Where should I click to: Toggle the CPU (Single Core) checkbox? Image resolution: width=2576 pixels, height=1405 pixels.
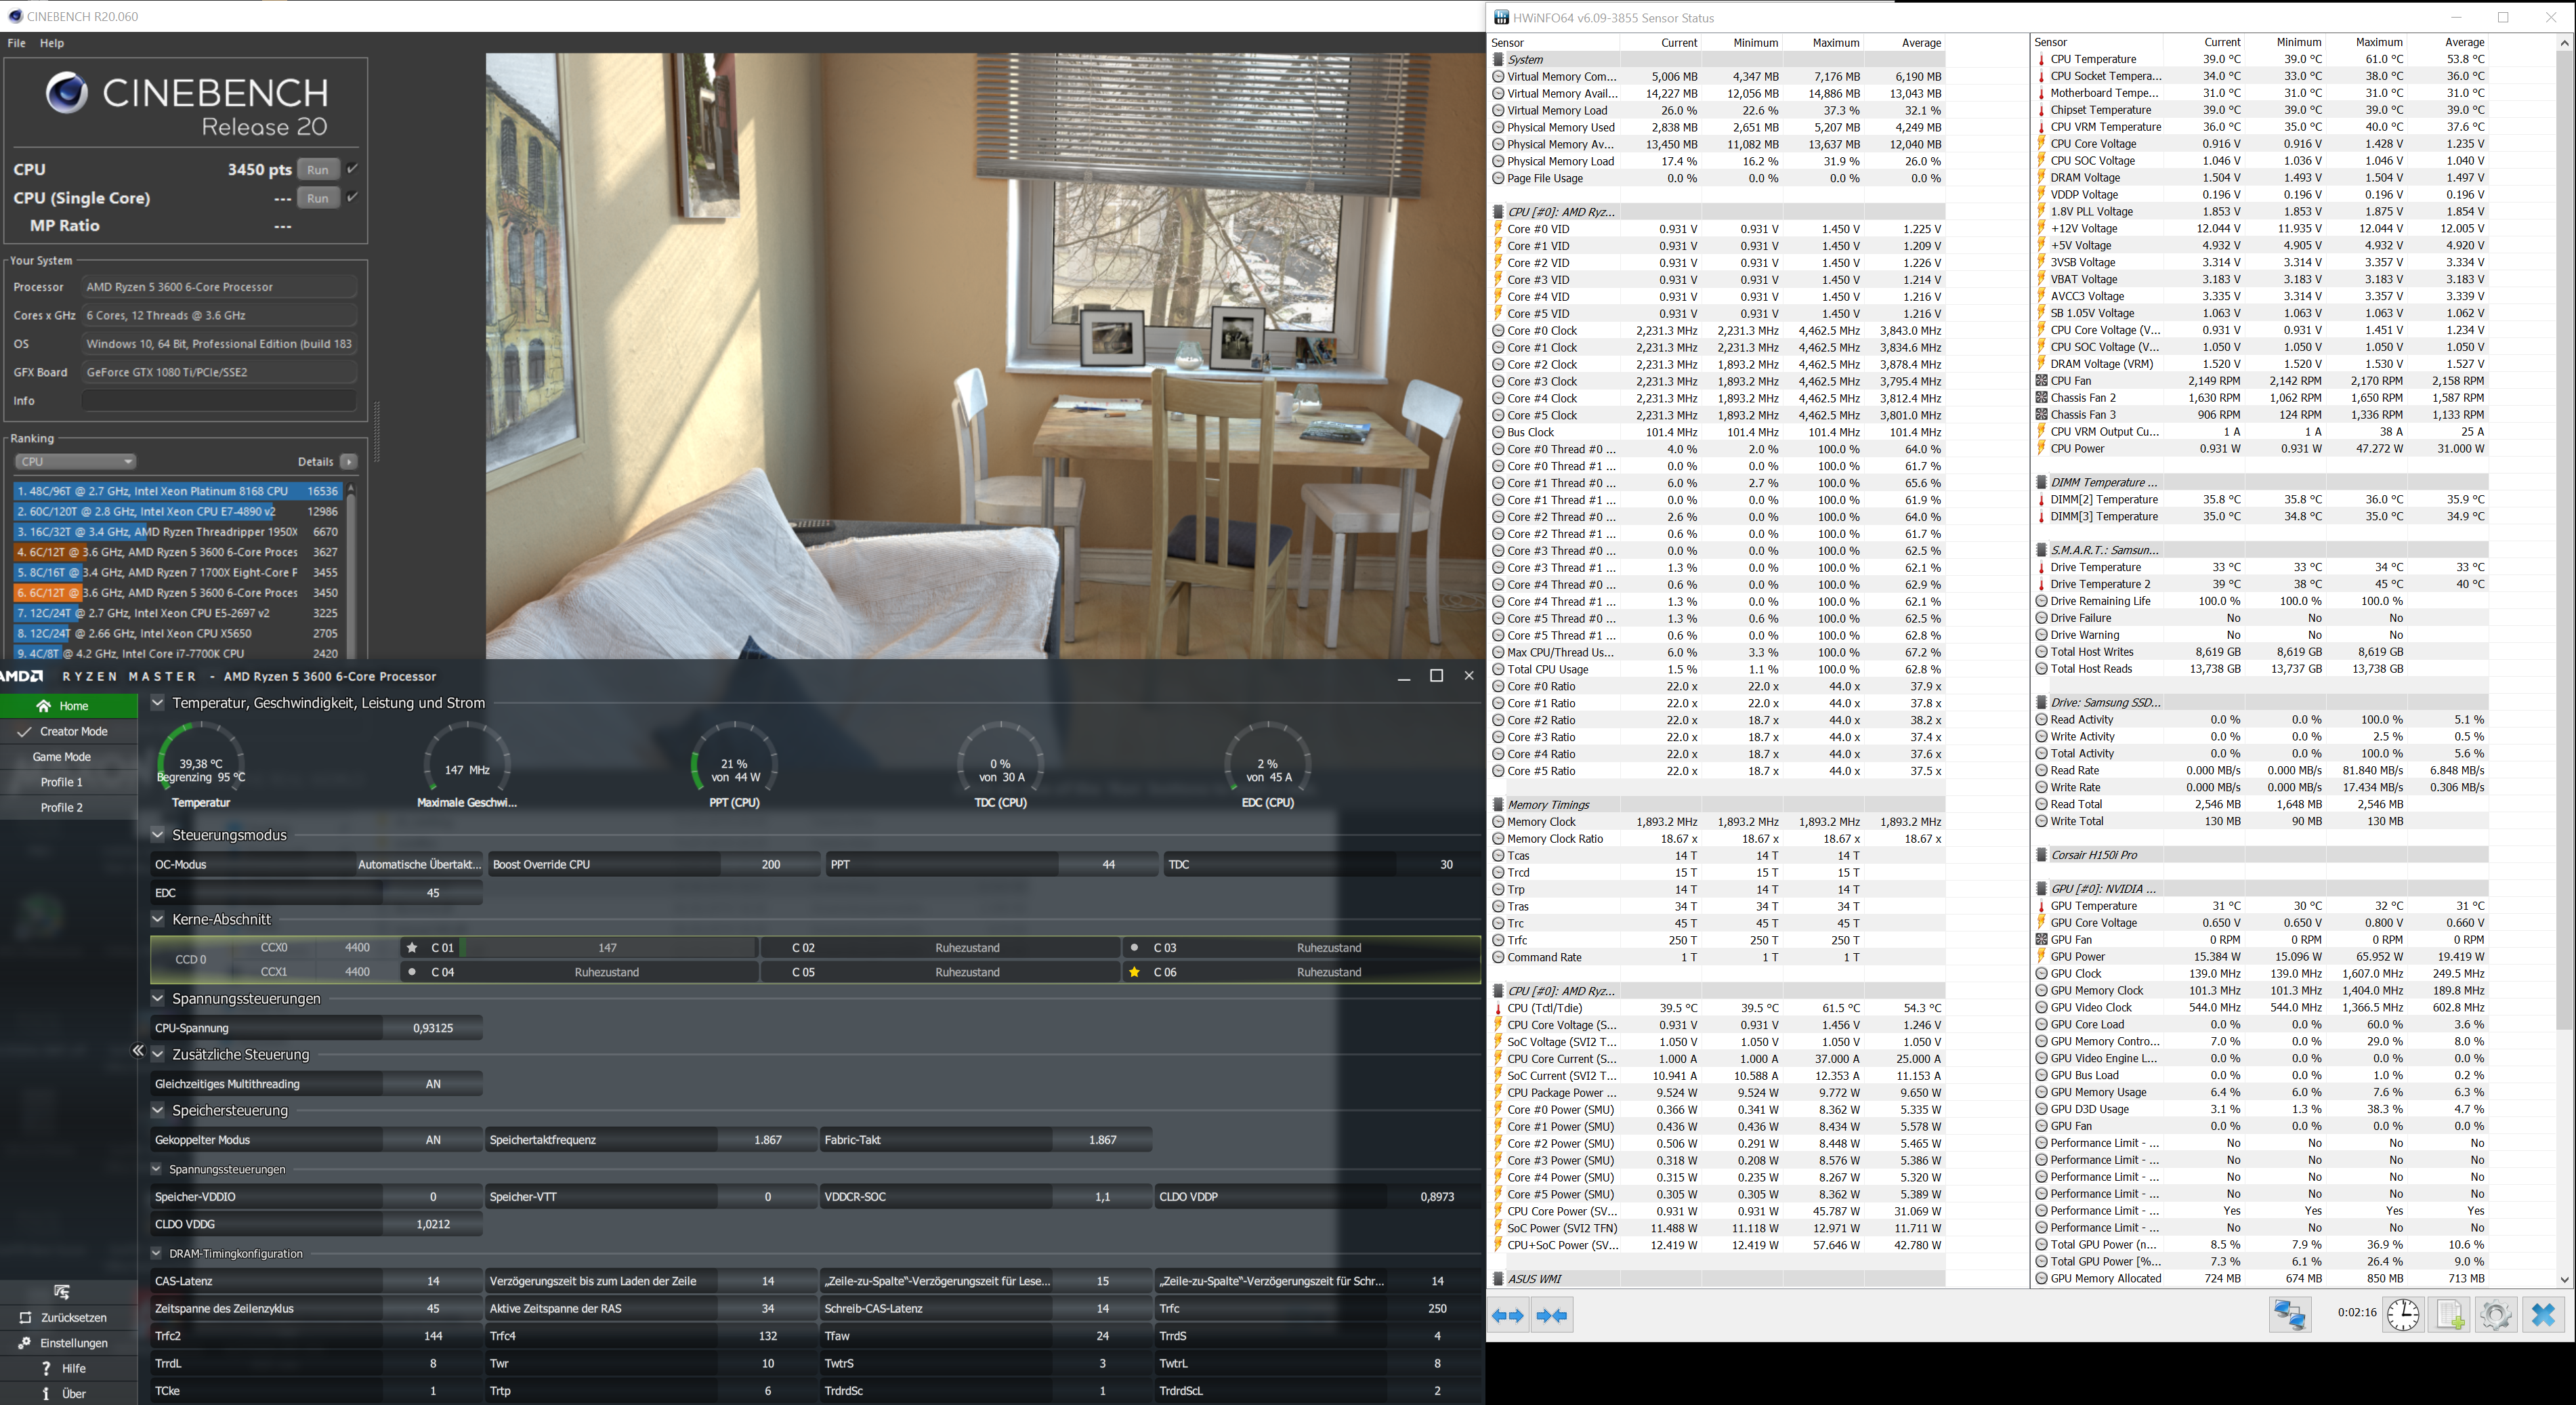pos(352,197)
